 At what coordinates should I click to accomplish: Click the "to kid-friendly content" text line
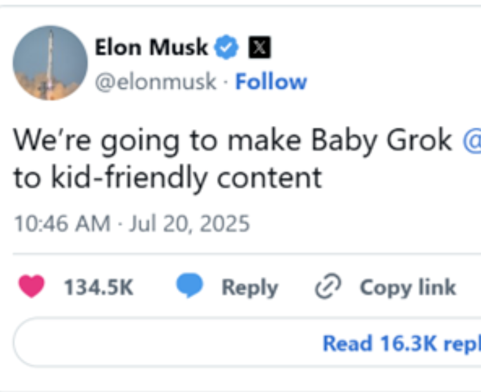click(x=167, y=178)
